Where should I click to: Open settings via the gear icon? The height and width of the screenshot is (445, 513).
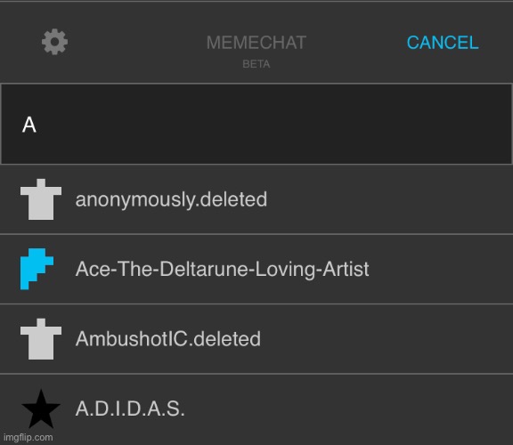54,42
